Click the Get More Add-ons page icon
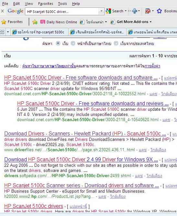This screenshot has width=177, height=216. (x=113, y=22)
